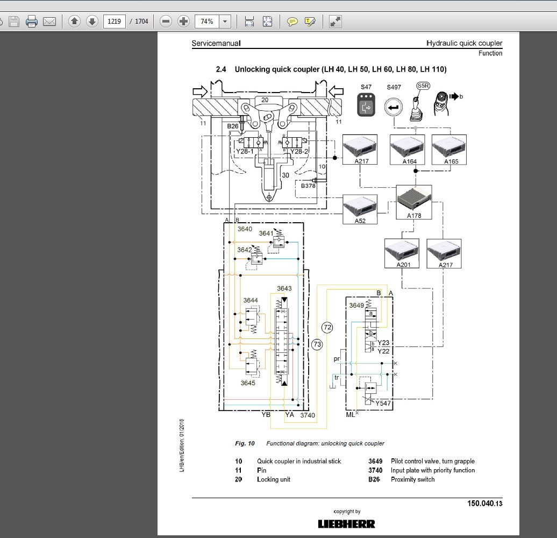The width and height of the screenshot is (557, 538).
Task: Click the Save icon in toolbar
Action: point(14,22)
